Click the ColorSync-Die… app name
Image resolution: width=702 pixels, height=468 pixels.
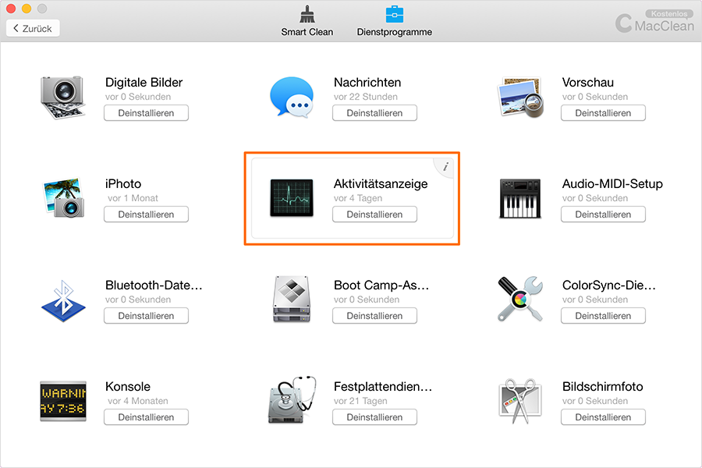click(609, 285)
